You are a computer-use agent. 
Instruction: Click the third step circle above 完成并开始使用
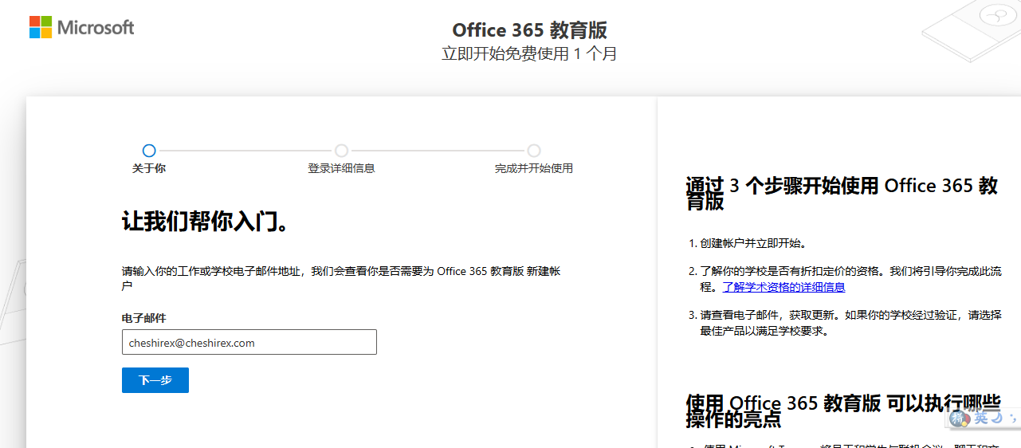[534, 151]
